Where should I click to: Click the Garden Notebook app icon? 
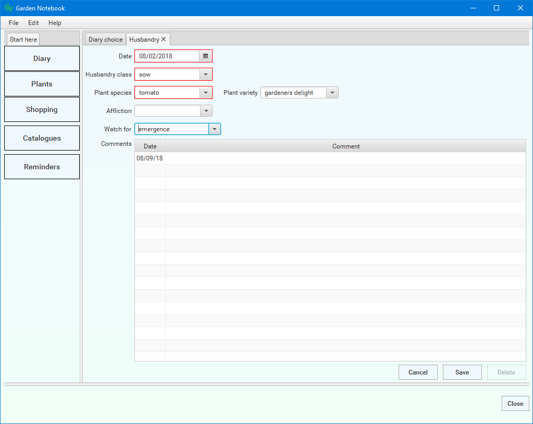(8, 8)
